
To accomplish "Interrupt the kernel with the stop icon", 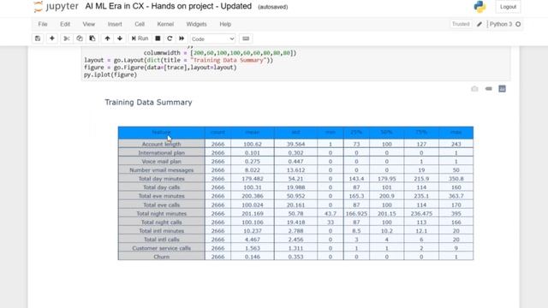I will click(x=158, y=38).
